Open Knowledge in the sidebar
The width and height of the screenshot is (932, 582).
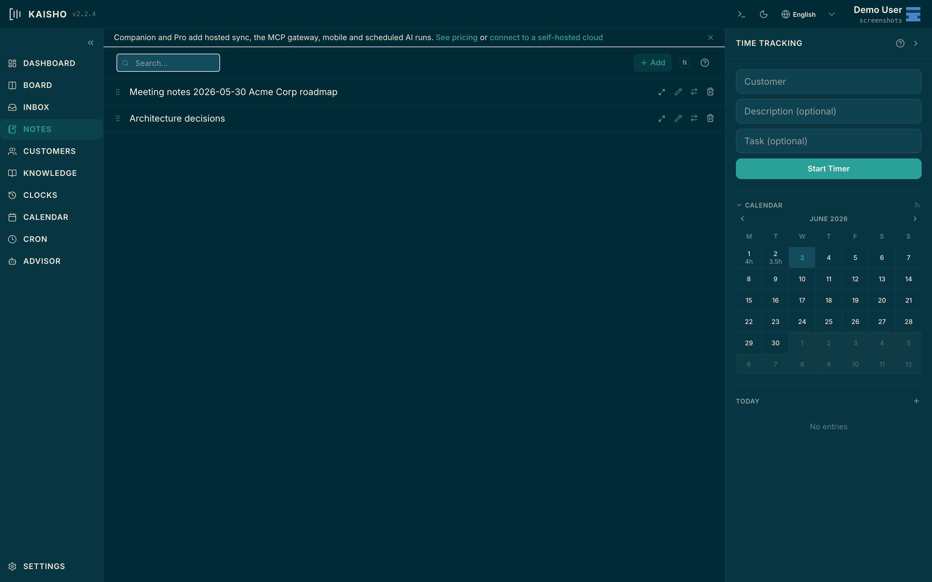(x=51, y=173)
